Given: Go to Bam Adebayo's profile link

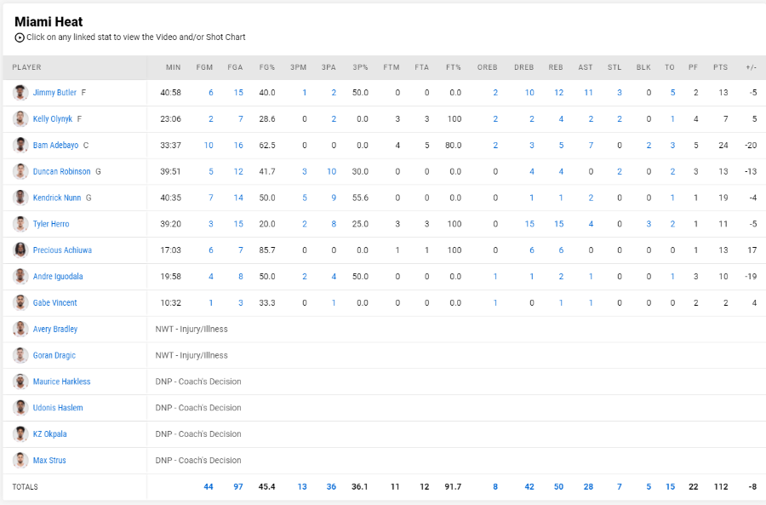Looking at the screenshot, I should 55,145.
